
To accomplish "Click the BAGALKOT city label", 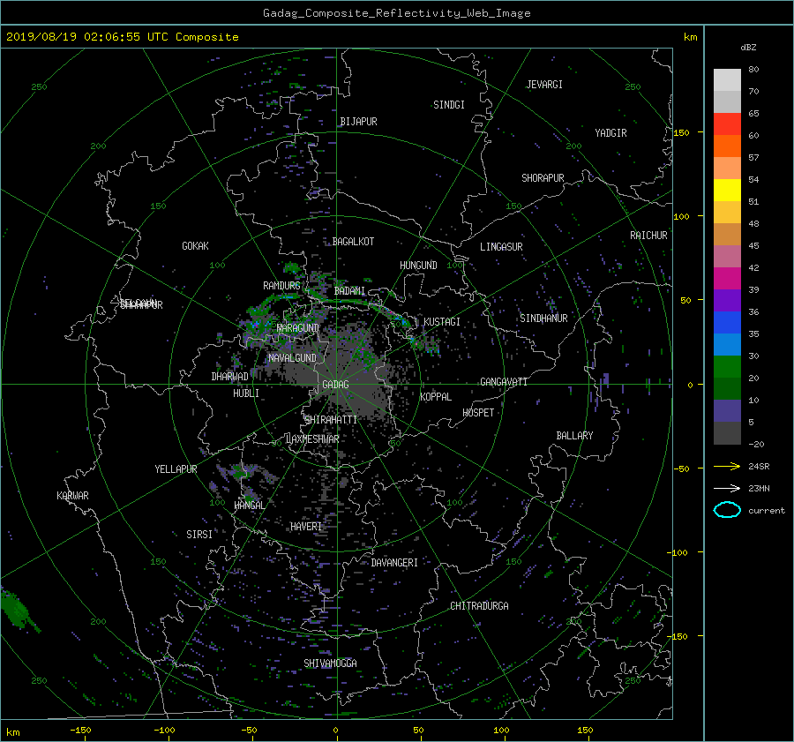I will tap(353, 242).
